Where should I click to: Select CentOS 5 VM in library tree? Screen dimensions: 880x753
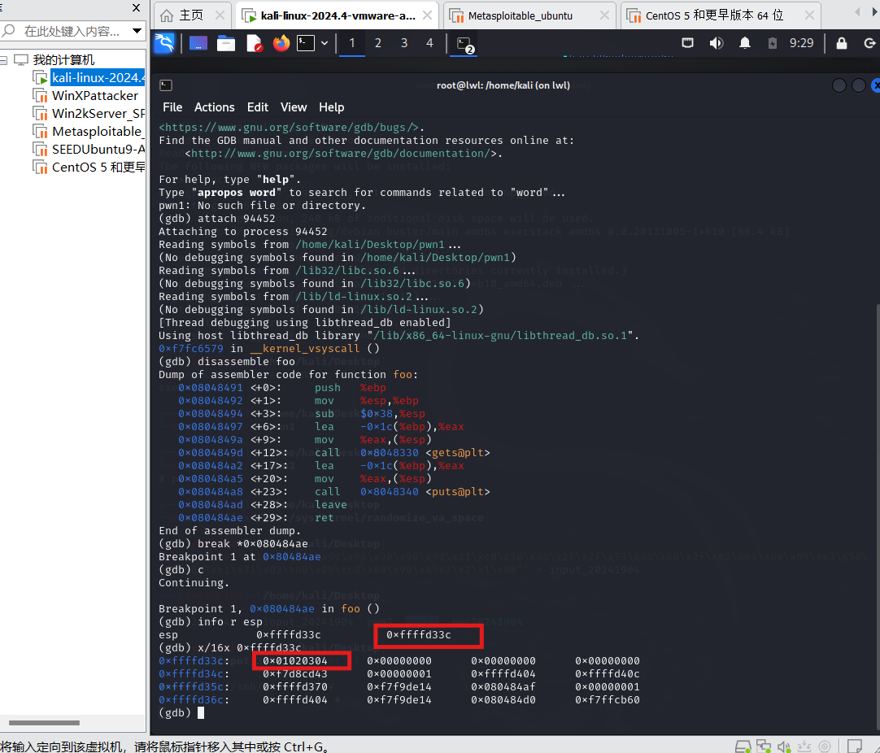click(98, 168)
